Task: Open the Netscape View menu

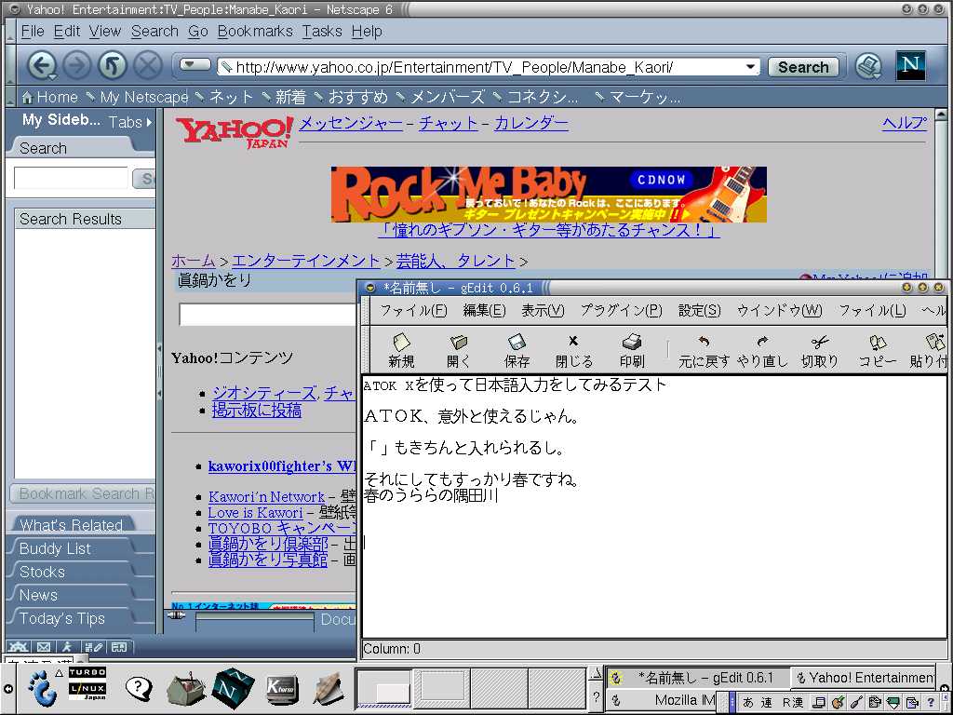Action: pyautogui.click(x=105, y=31)
